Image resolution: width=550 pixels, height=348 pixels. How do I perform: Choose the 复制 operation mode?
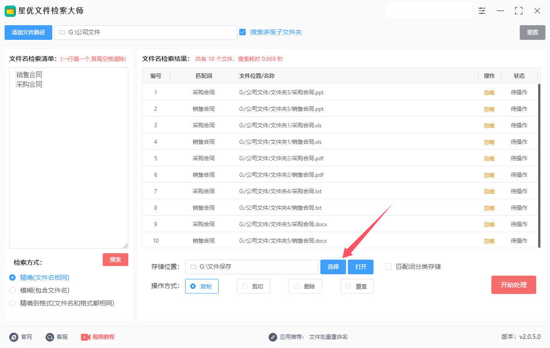(202, 286)
